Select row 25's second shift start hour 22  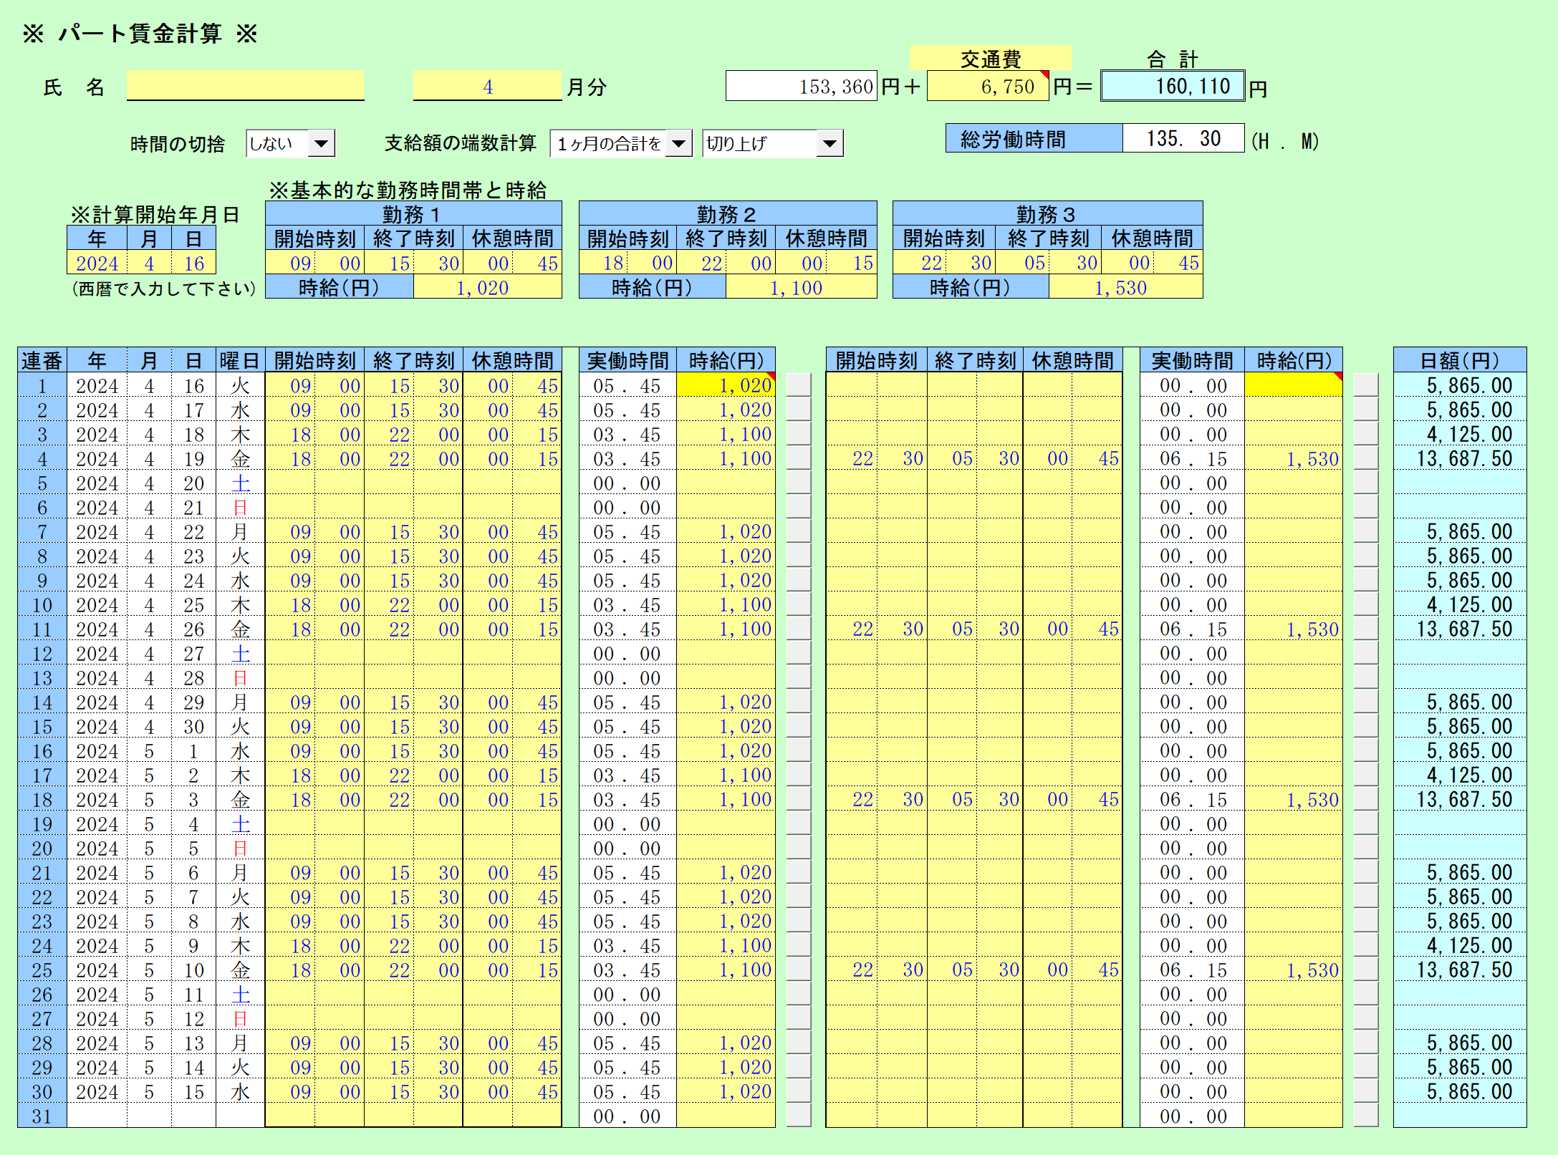852,970
